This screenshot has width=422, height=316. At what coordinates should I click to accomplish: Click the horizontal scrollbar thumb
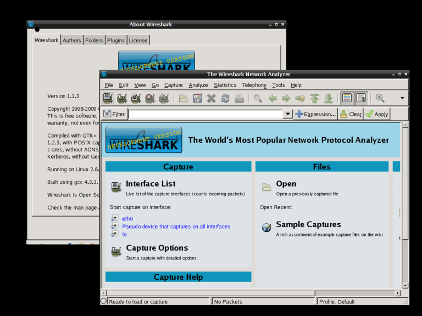(210, 293)
